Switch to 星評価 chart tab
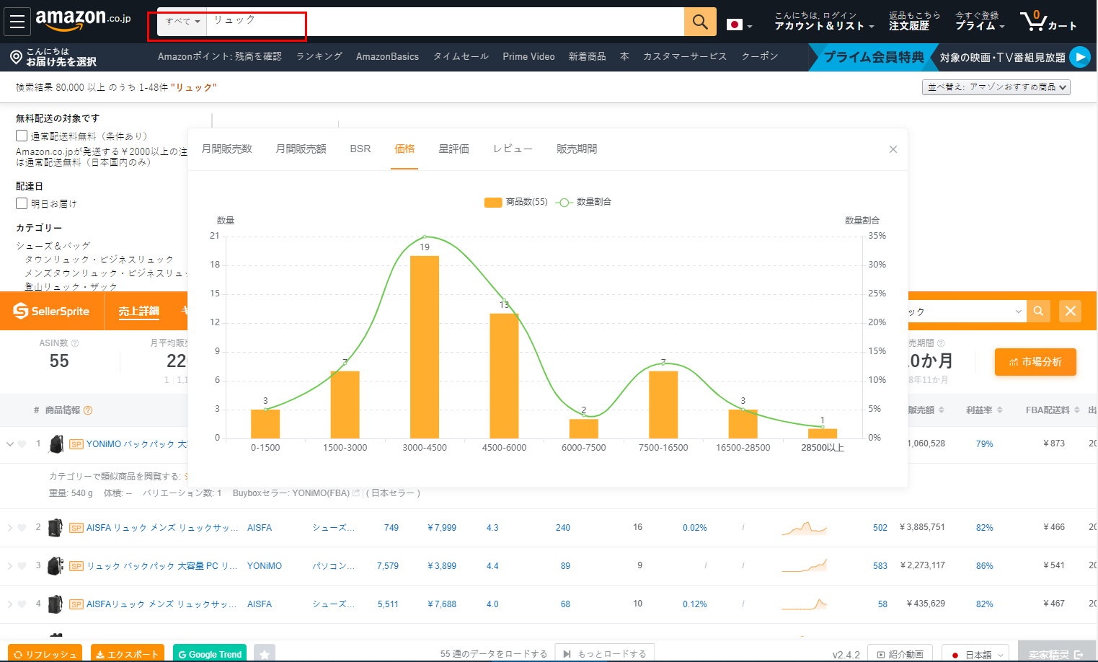The width and height of the screenshot is (1098, 662). coord(453,149)
